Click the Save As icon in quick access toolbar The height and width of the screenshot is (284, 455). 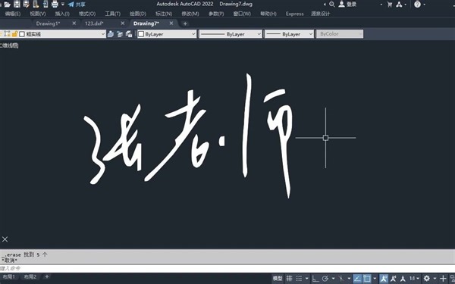tap(26, 4)
